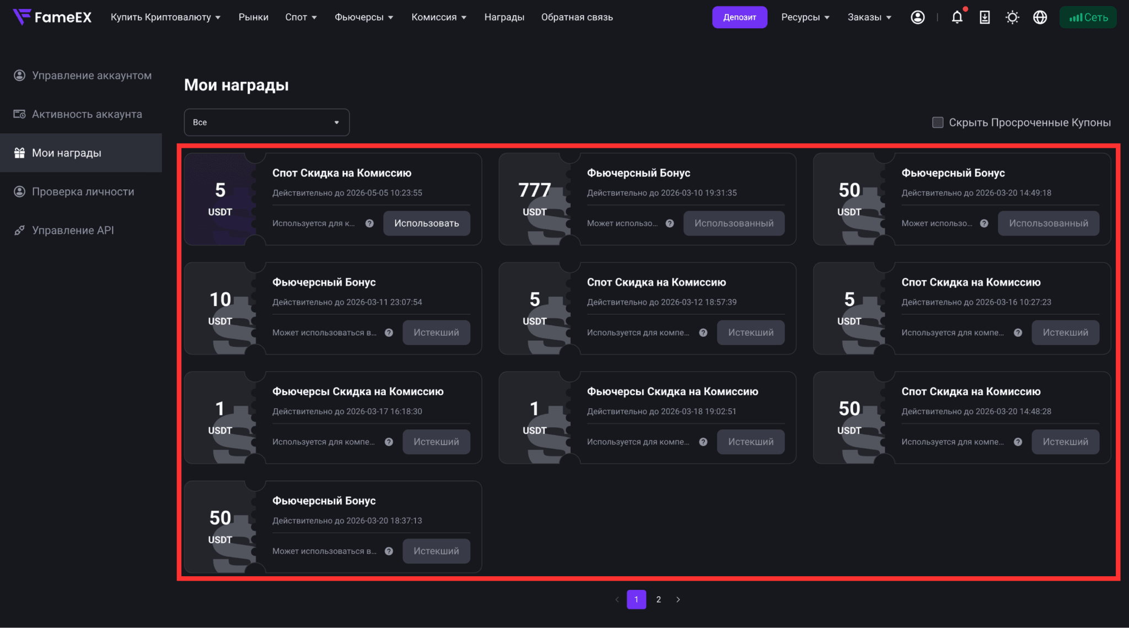The height and width of the screenshot is (628, 1129).
Task: Open notifications bell icon
Action: (957, 17)
